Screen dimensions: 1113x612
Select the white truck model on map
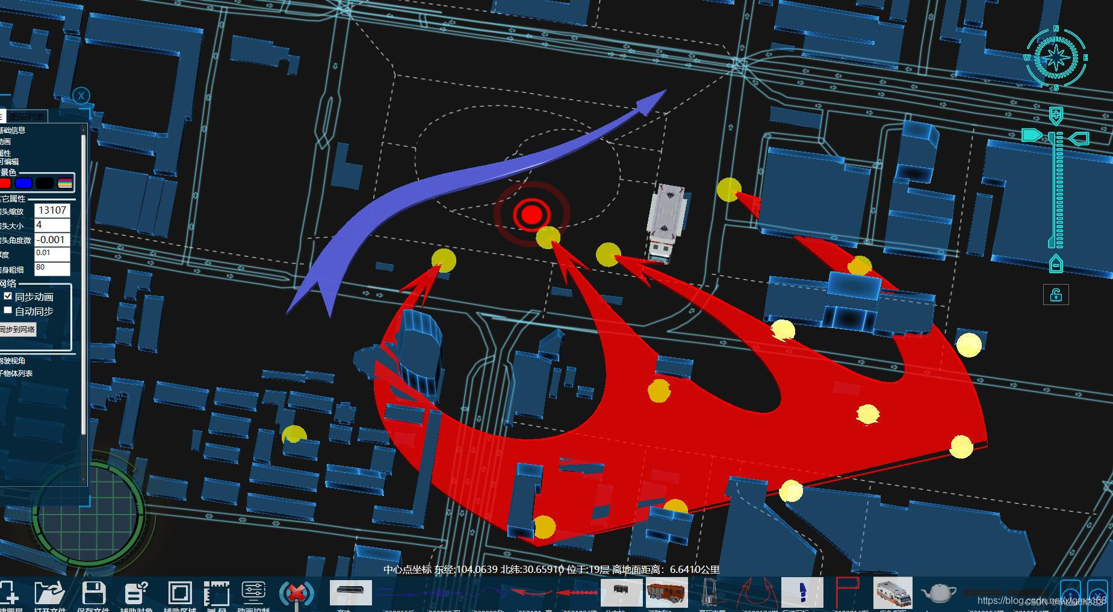click(x=666, y=223)
